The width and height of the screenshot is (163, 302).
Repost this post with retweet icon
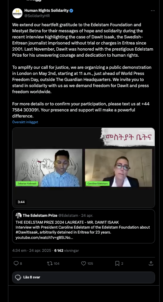50,263
